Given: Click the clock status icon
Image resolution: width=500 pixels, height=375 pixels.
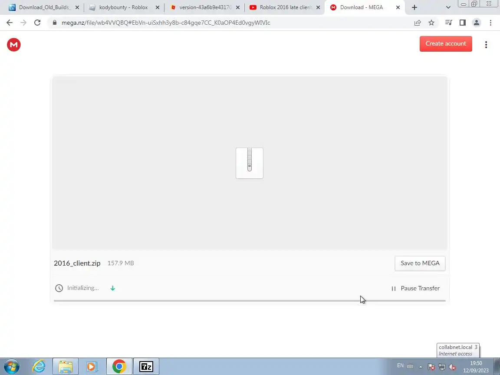Looking at the screenshot, I should [59, 288].
